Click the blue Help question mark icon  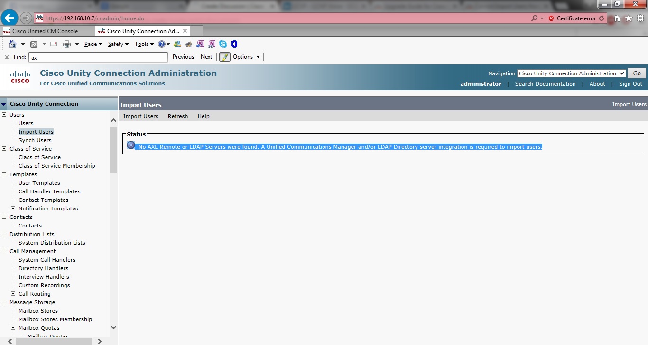point(162,44)
